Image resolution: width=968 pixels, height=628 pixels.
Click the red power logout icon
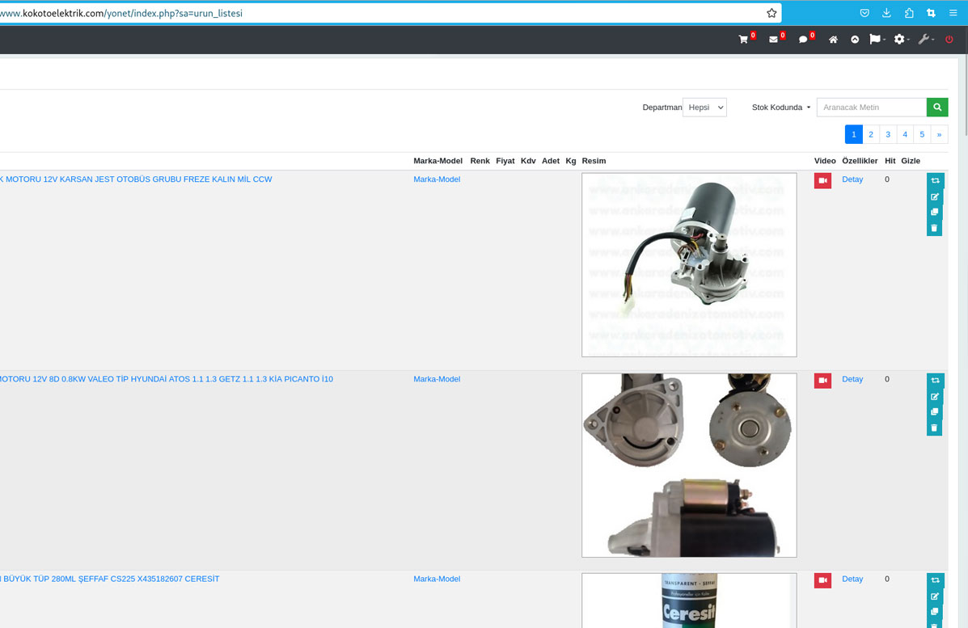point(949,40)
